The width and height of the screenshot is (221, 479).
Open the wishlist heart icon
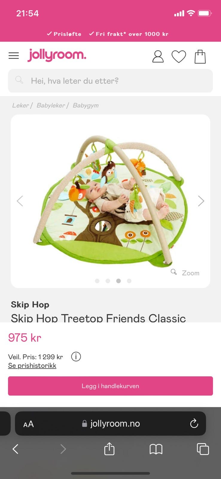coord(179,57)
